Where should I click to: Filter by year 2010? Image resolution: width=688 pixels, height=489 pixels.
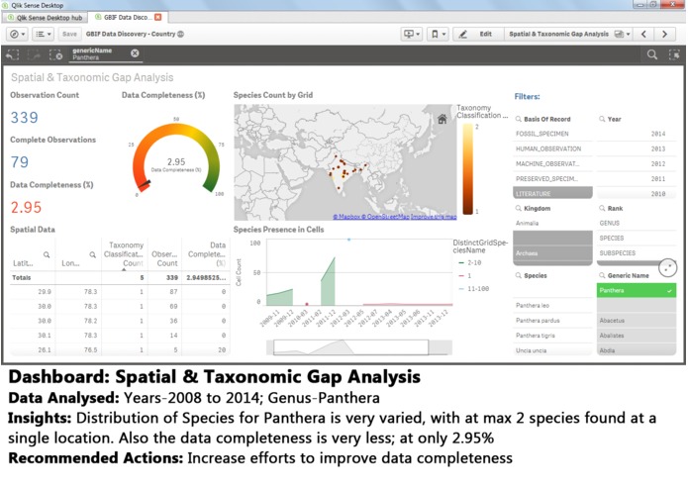coord(637,193)
